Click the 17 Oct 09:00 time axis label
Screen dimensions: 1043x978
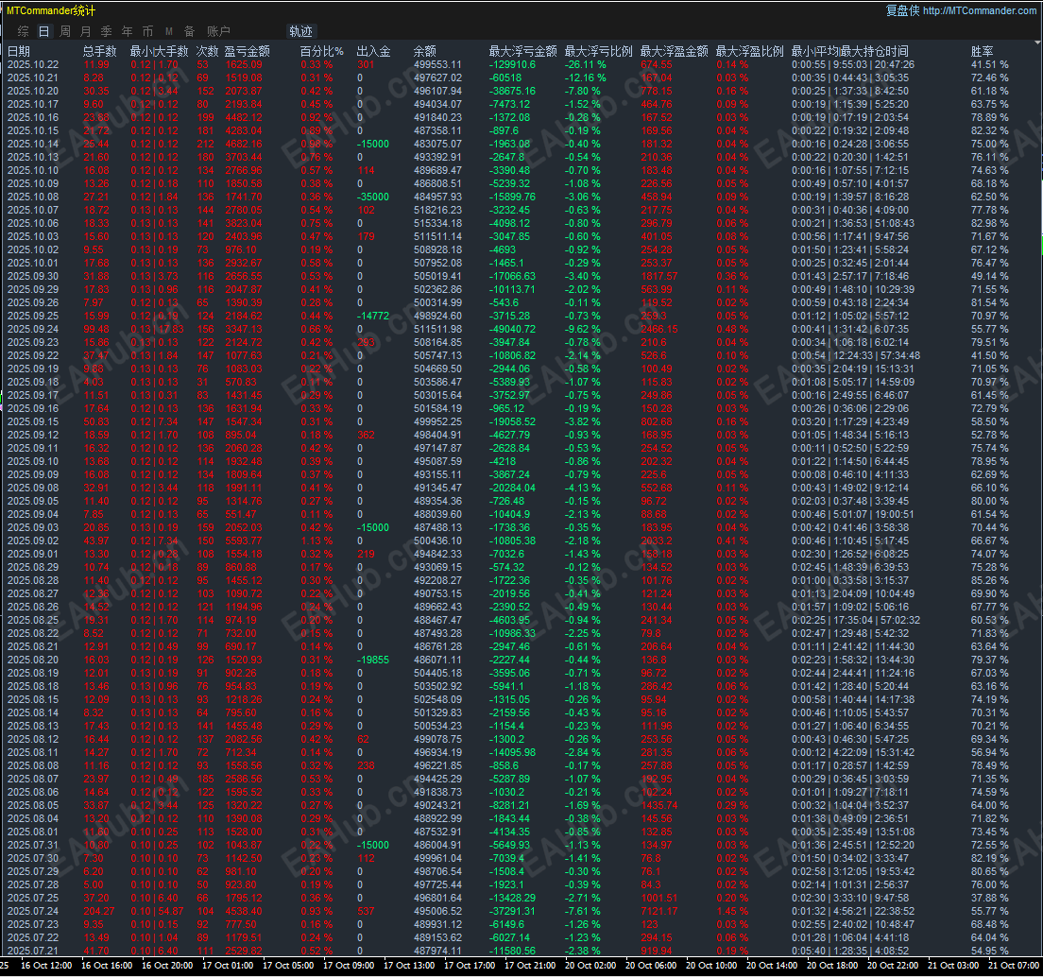[x=349, y=966]
